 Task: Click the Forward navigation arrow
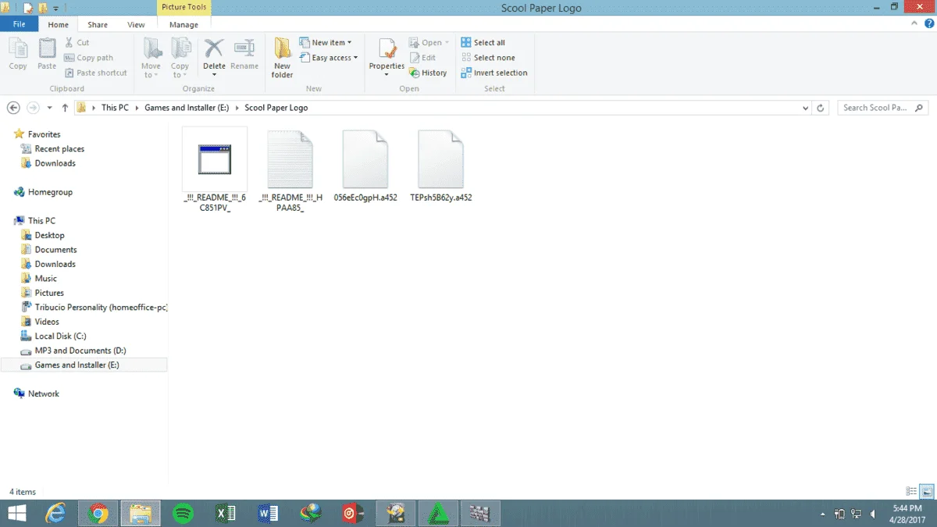click(x=33, y=108)
